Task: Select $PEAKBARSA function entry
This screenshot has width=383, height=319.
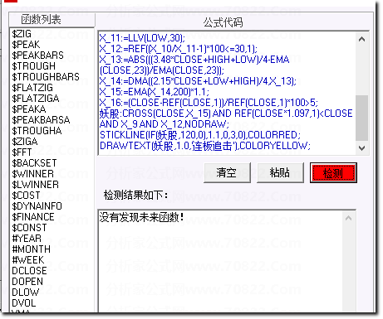Action: 41,120
